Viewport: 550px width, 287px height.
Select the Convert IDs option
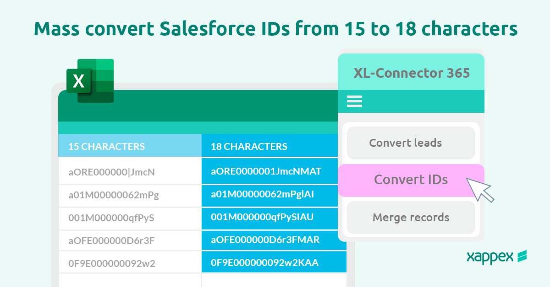pyautogui.click(x=411, y=180)
